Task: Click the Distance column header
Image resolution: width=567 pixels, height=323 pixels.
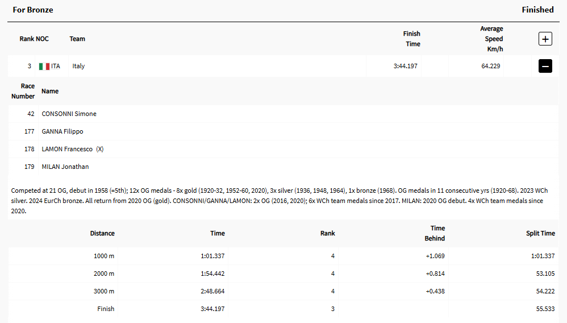Action: [102, 233]
